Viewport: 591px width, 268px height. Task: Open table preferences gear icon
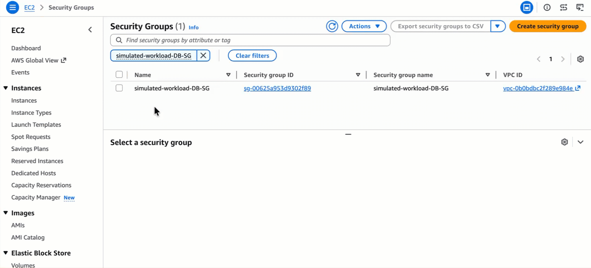click(580, 59)
